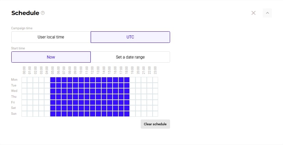This screenshot has height=145, width=283.
Task: Select UTC campaign time option
Action: 130,37
